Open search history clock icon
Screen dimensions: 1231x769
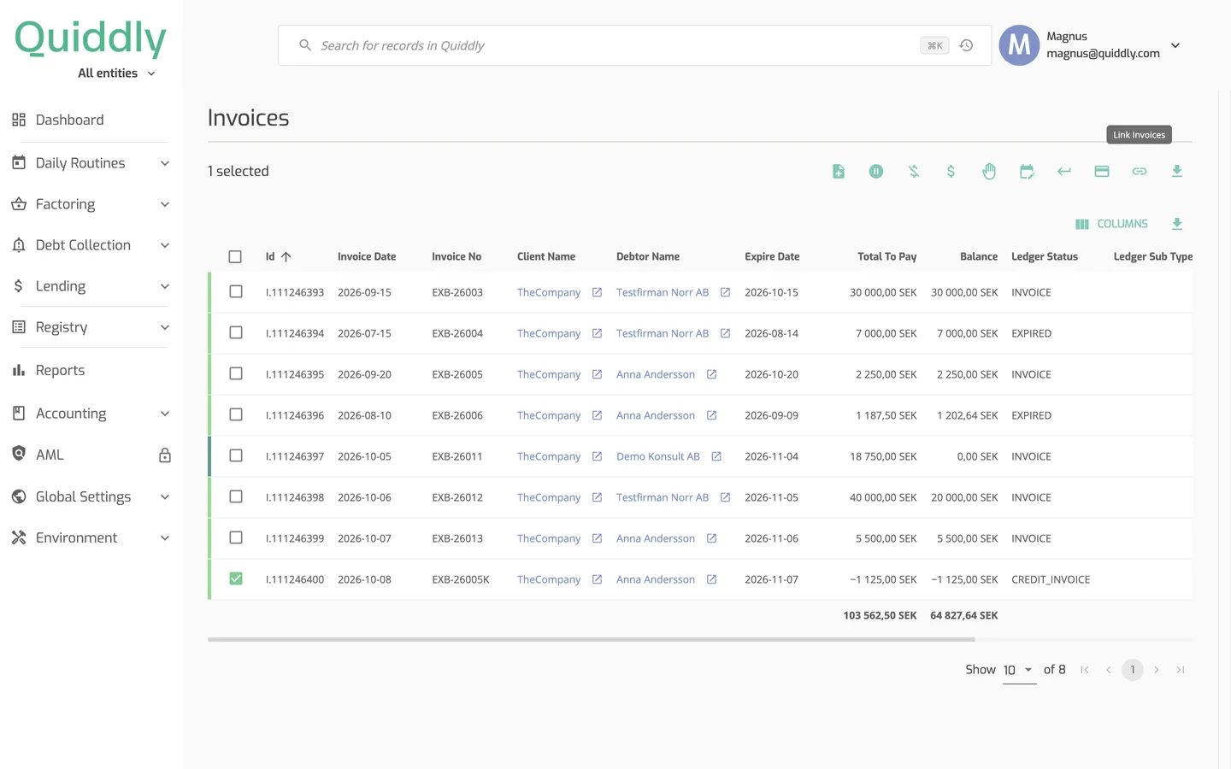(966, 45)
